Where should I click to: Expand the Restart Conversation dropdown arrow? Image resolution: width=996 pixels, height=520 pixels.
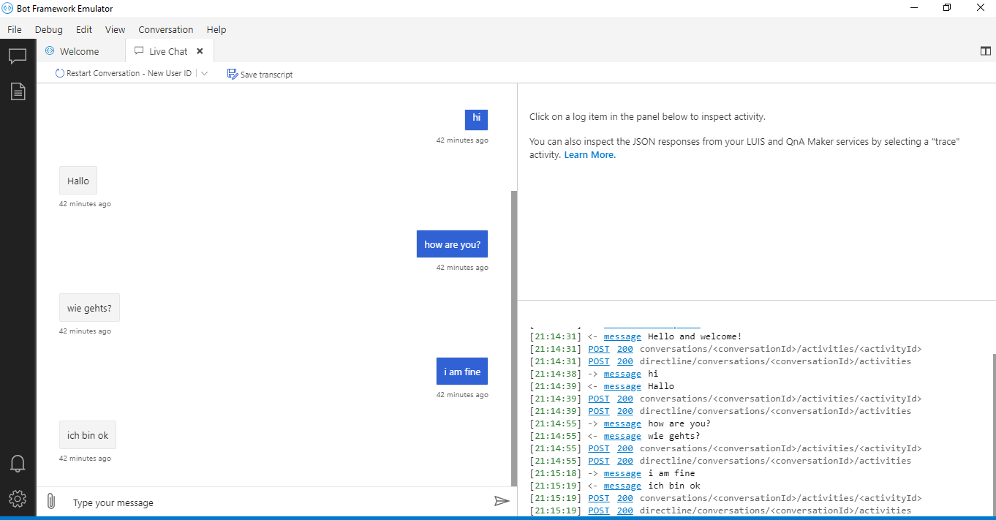tap(205, 73)
